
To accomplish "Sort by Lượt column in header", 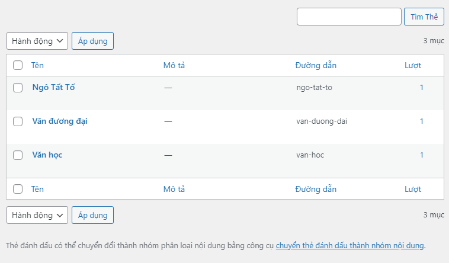I will (x=413, y=65).
